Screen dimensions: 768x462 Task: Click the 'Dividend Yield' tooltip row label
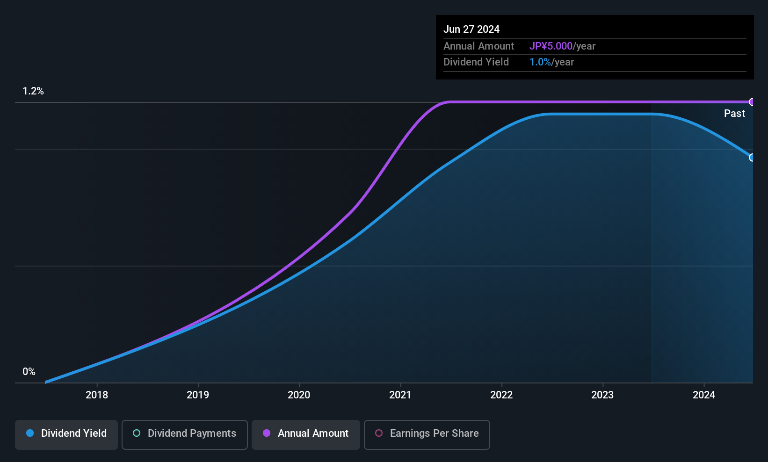476,62
